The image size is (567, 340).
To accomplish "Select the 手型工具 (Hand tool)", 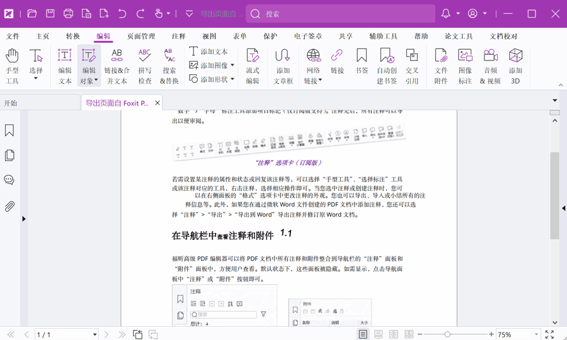I will click(x=12, y=65).
